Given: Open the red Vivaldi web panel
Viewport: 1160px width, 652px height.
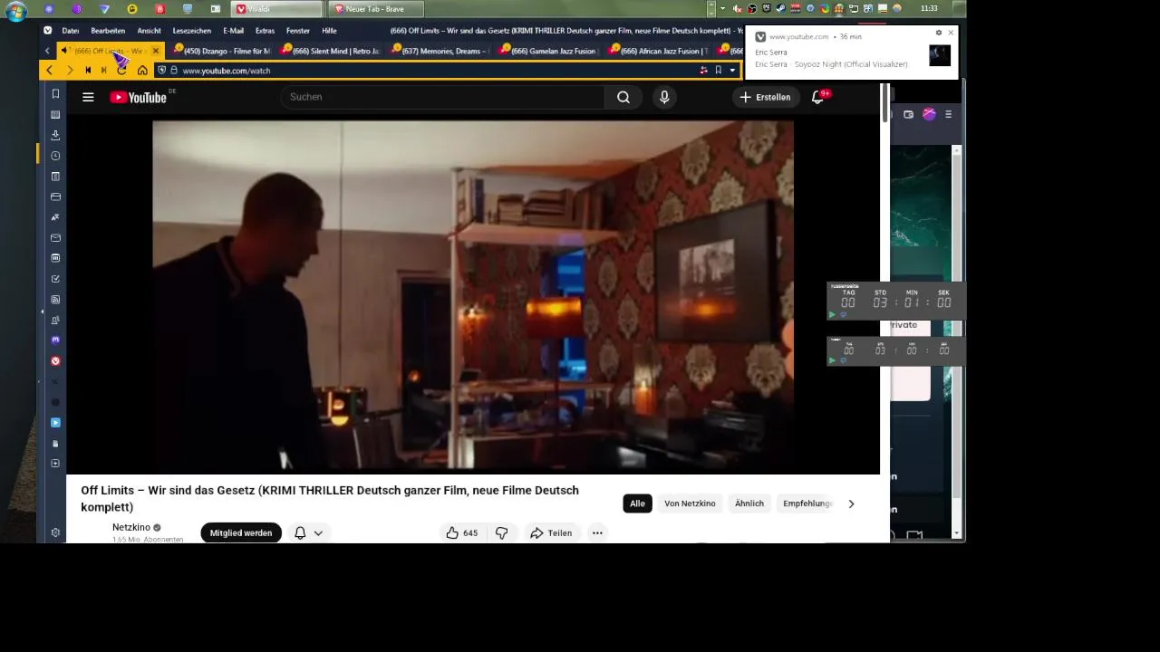Looking at the screenshot, I should 55,361.
